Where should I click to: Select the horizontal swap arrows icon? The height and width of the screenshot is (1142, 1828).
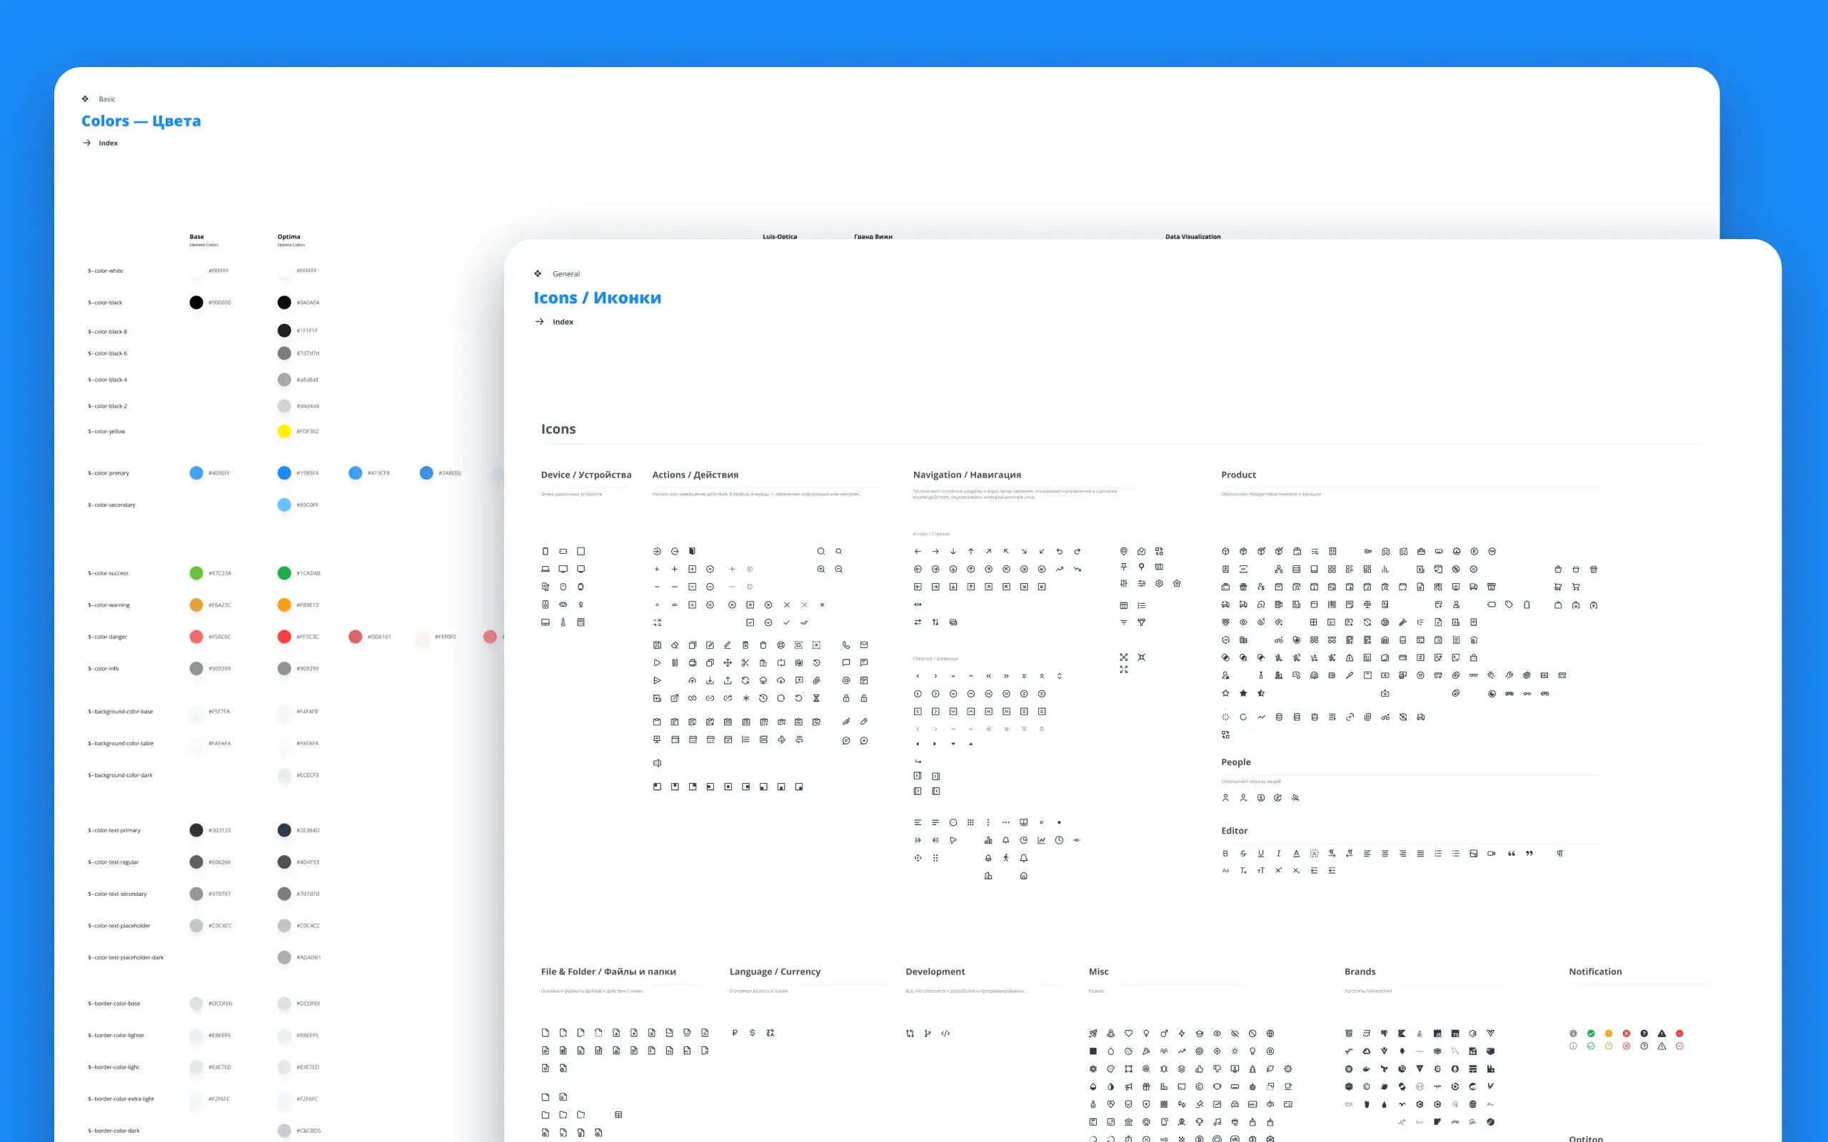pos(918,622)
